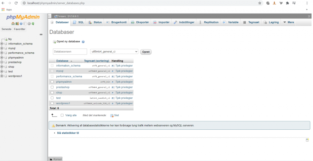Click the log out door icon

[17, 23]
